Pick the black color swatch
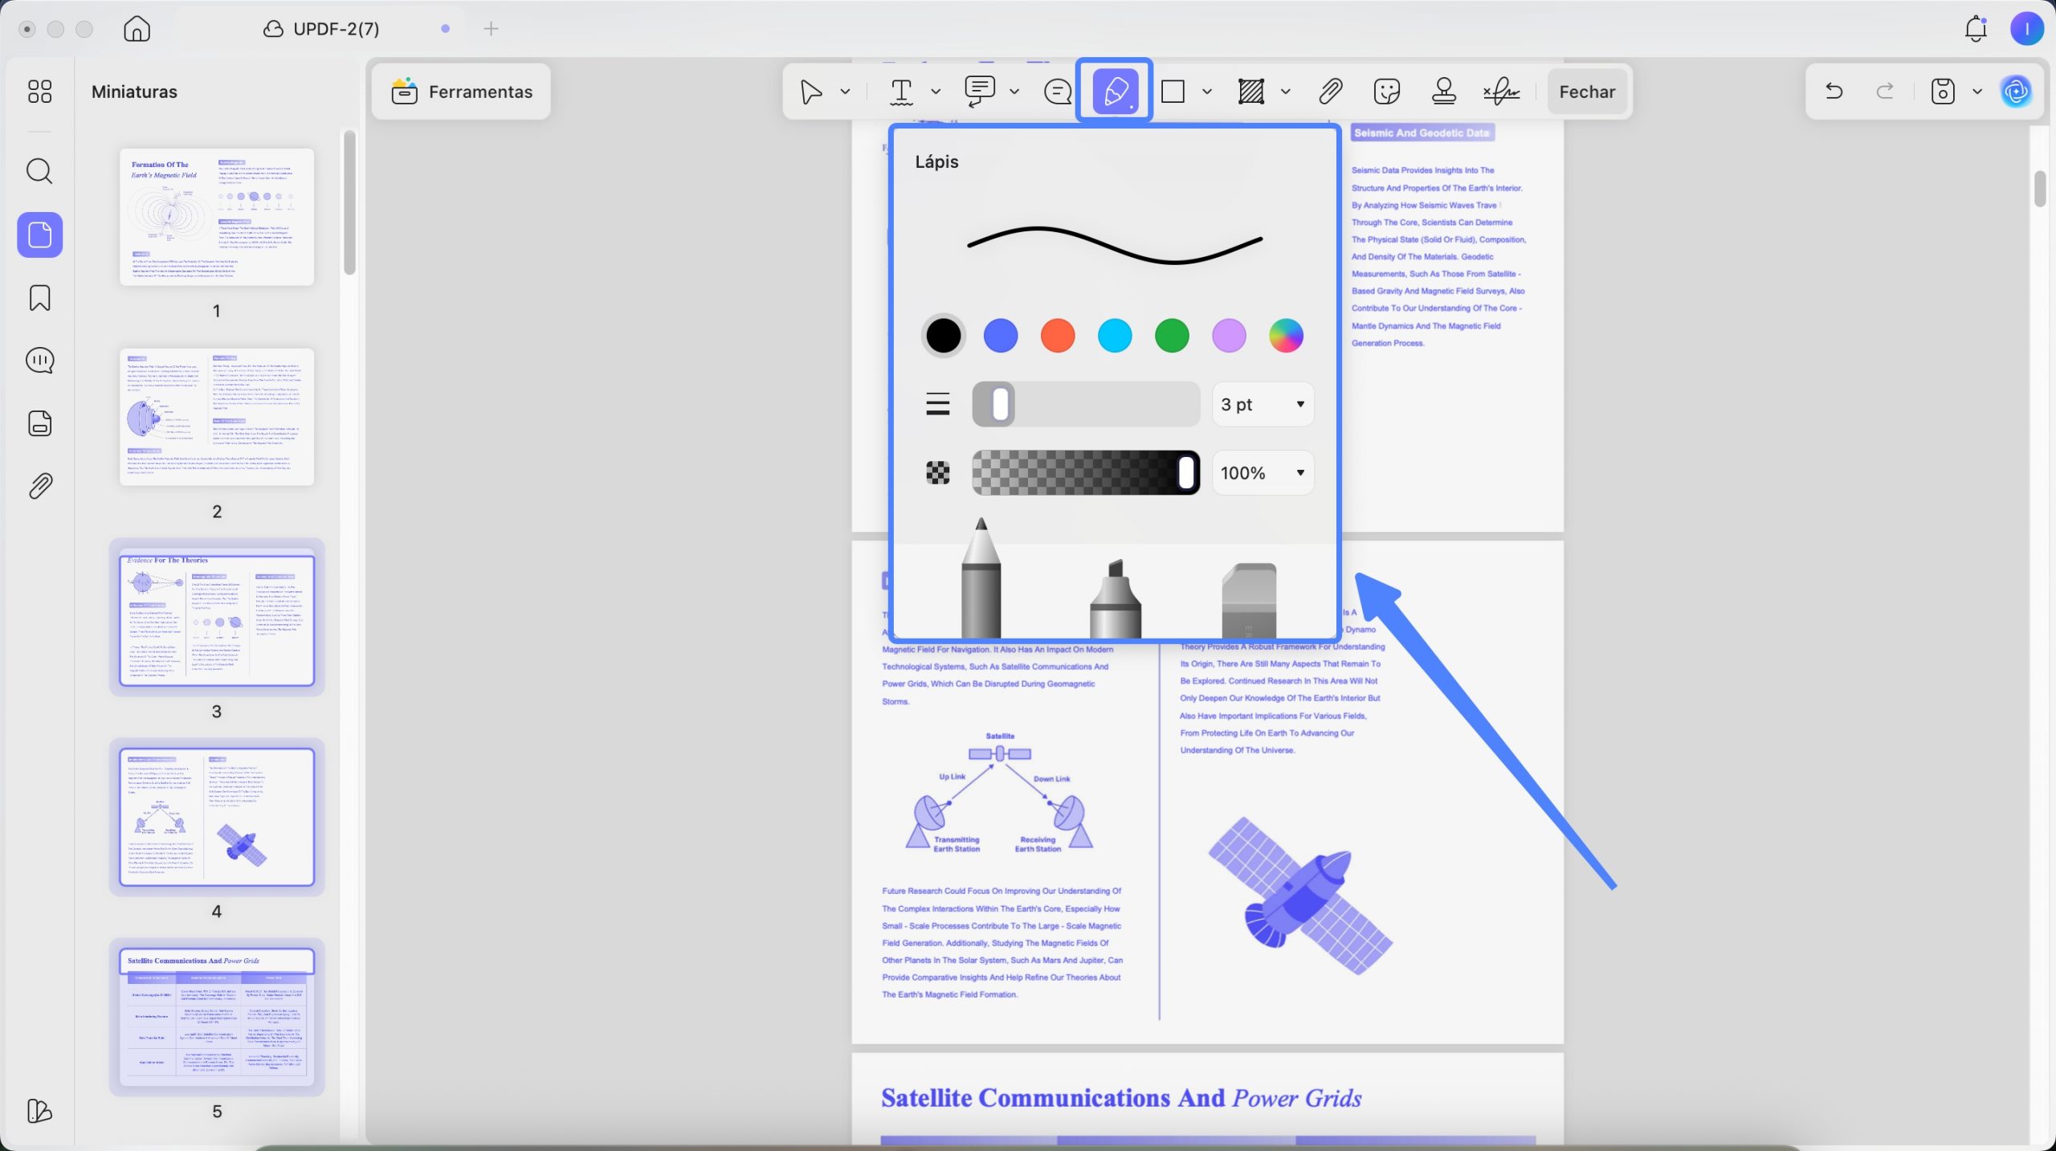The image size is (2056, 1151). click(943, 336)
